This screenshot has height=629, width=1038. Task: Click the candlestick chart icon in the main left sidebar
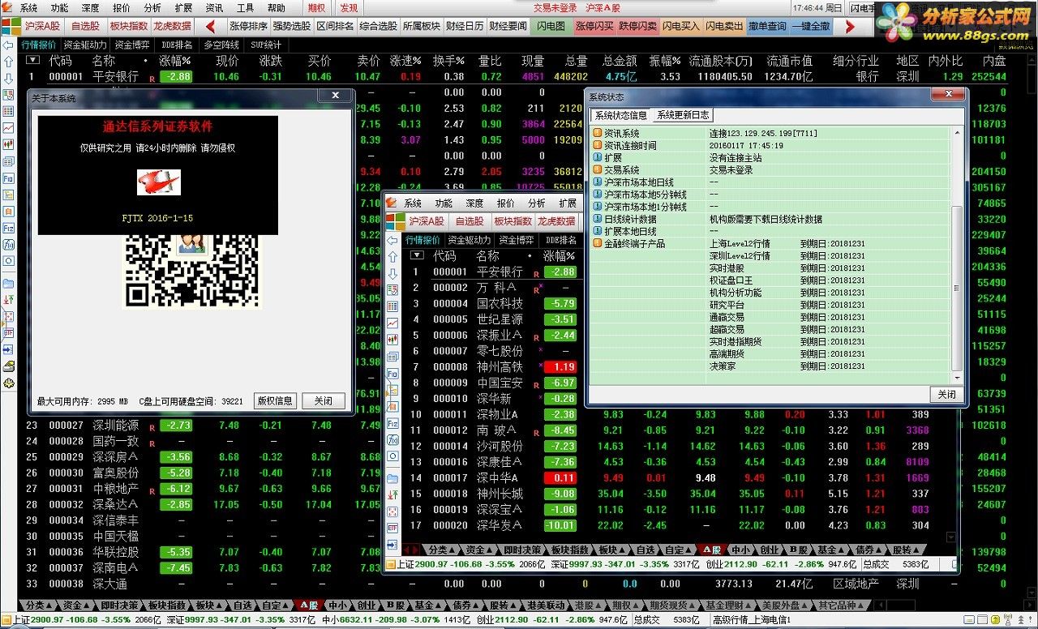click(x=8, y=144)
